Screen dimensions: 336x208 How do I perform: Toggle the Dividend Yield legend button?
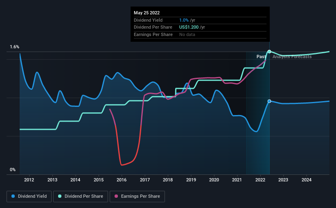pos(29,197)
